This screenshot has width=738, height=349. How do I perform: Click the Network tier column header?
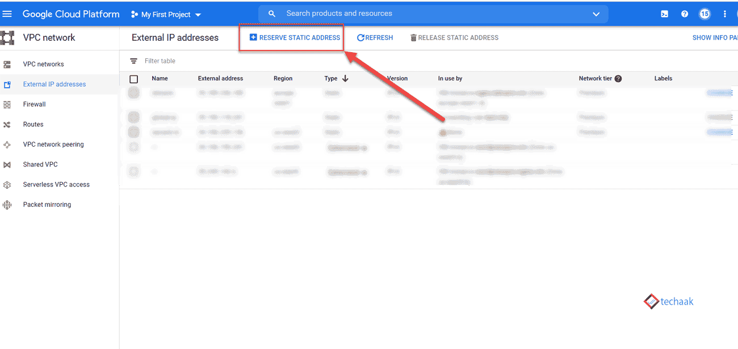[x=595, y=79]
